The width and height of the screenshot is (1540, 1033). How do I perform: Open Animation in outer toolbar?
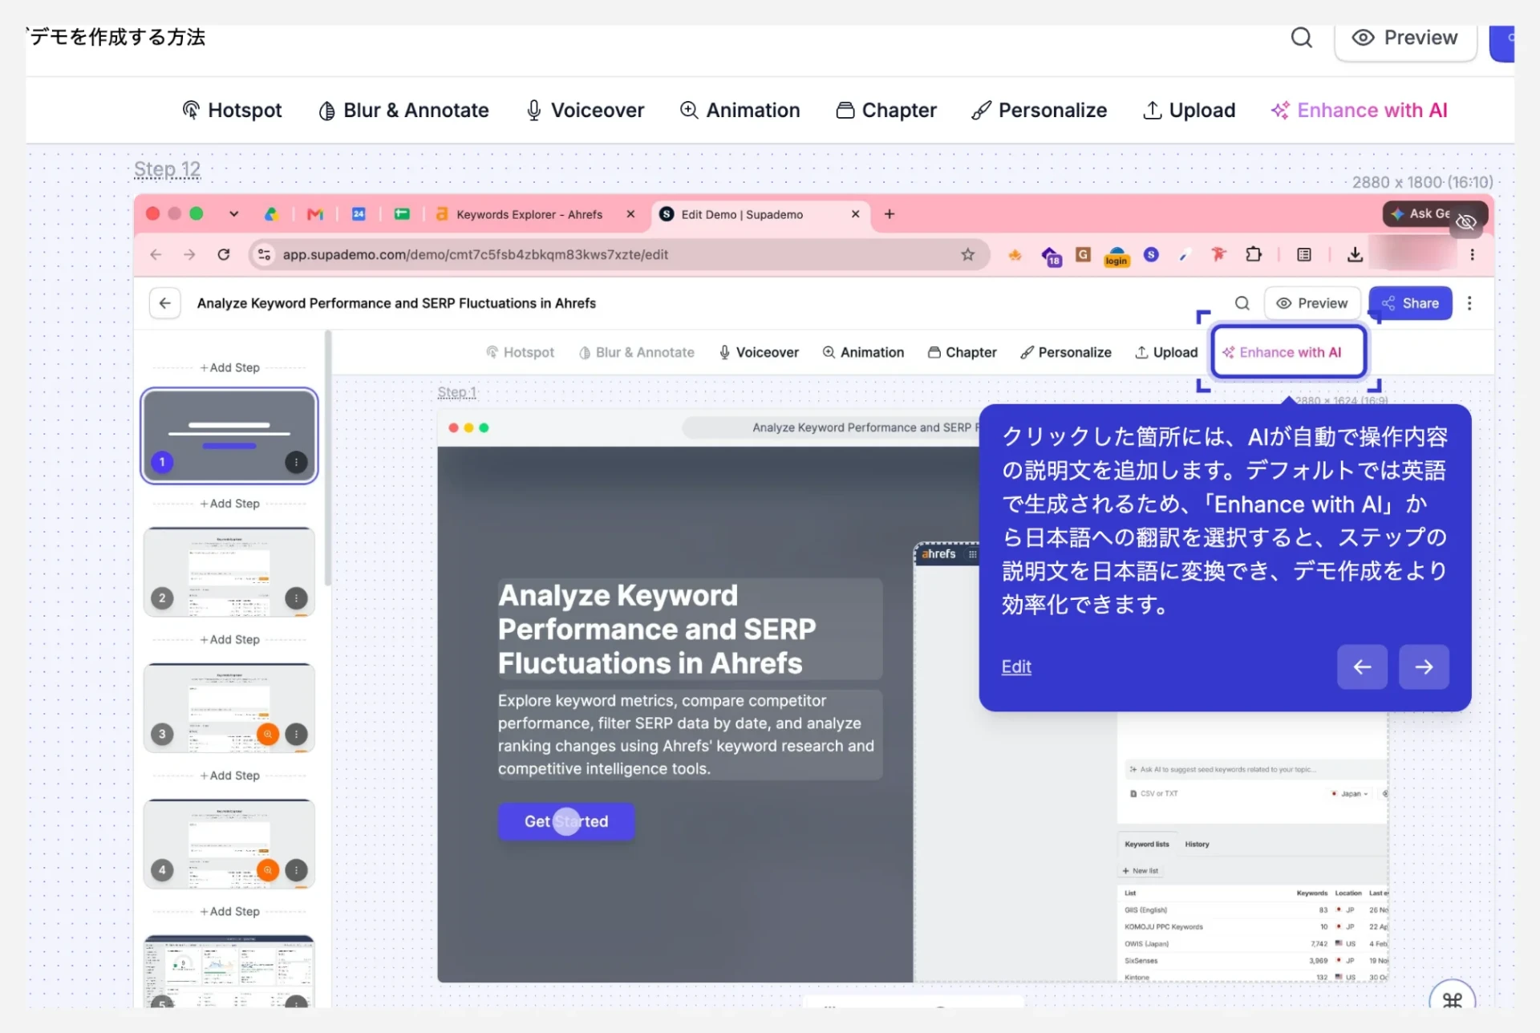740,110
